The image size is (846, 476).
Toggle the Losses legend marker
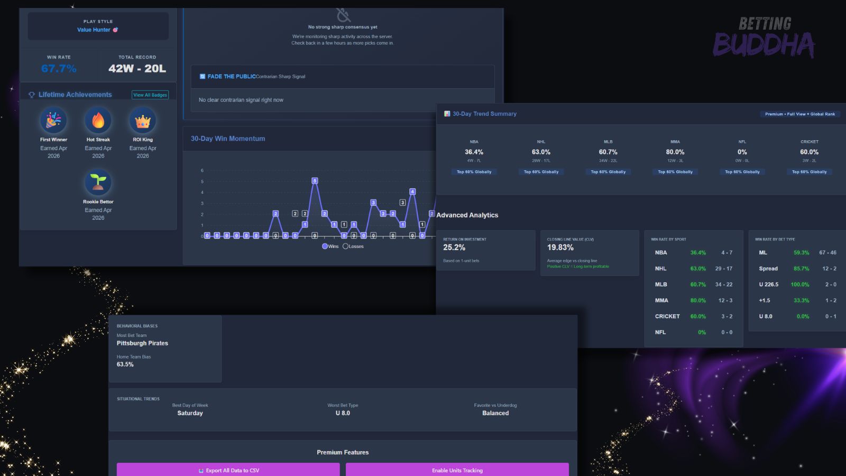pos(345,246)
